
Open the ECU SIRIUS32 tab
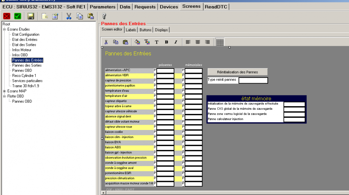point(44,7)
